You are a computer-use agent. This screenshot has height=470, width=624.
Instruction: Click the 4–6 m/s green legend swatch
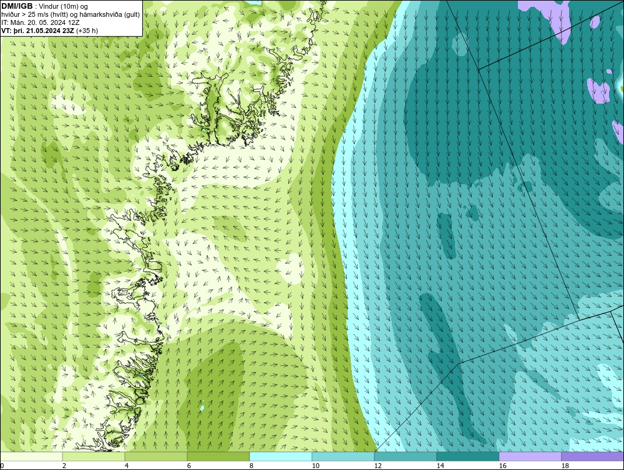pos(156,456)
